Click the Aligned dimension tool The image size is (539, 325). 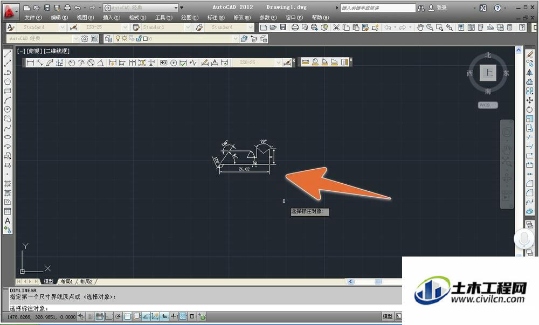pyautogui.click(x=40, y=63)
